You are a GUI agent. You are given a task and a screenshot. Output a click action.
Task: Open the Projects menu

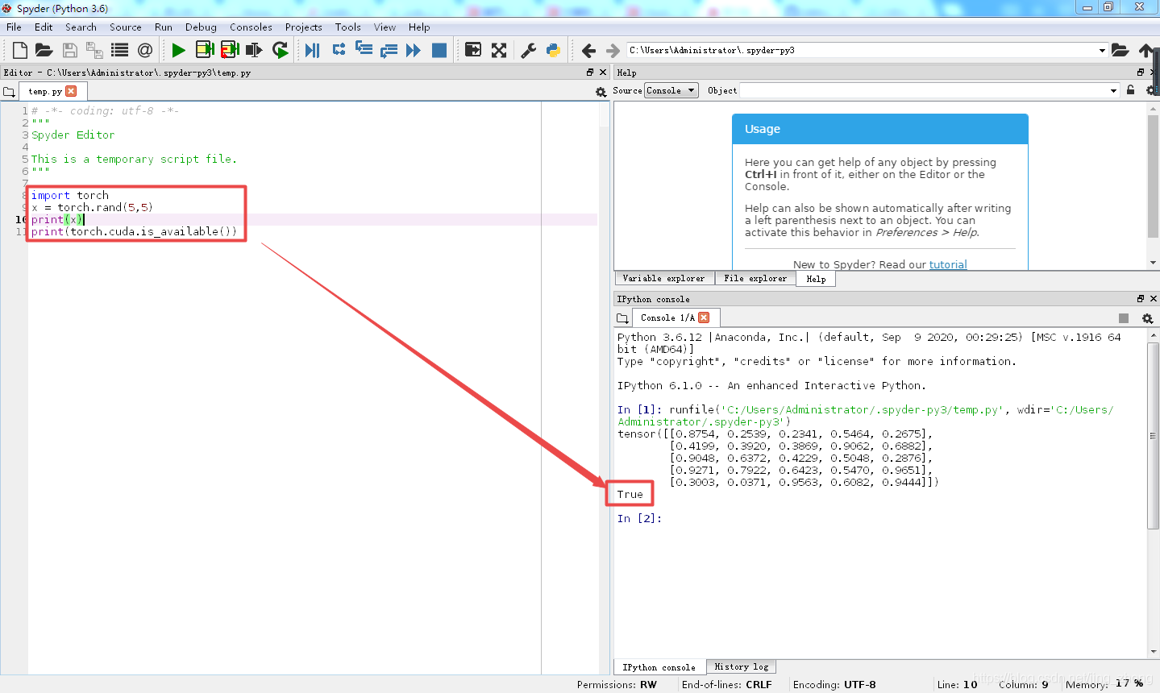coord(303,27)
